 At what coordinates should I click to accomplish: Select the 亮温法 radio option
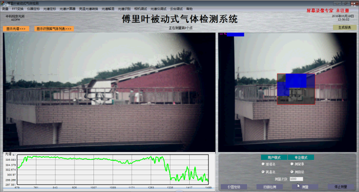click(263, 172)
